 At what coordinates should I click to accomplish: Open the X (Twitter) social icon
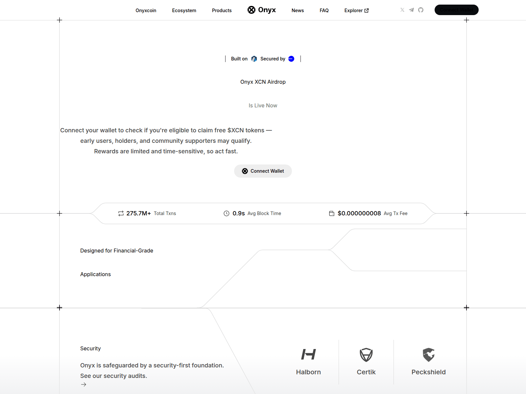pos(402,10)
